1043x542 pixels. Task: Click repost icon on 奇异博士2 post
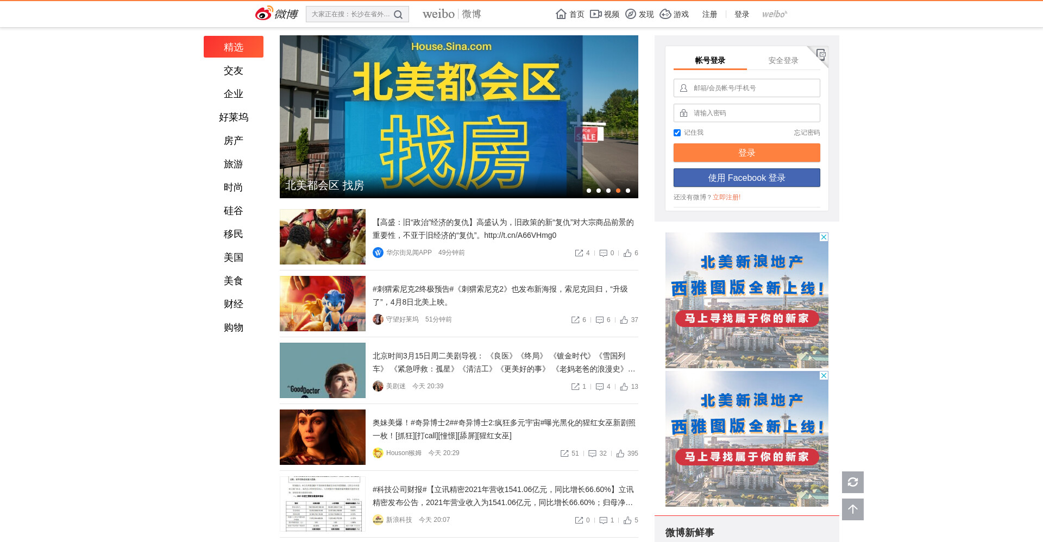click(564, 453)
